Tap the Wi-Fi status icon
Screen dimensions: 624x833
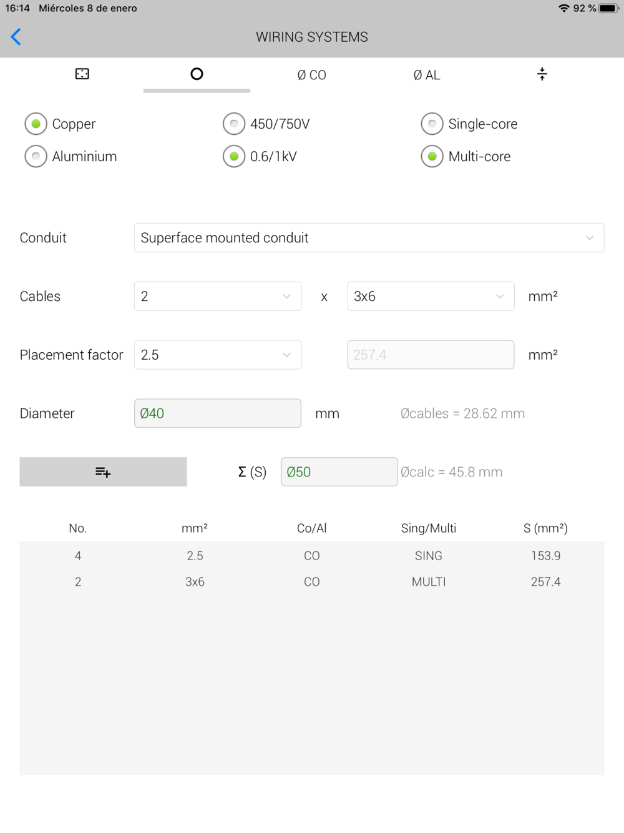[x=564, y=8]
